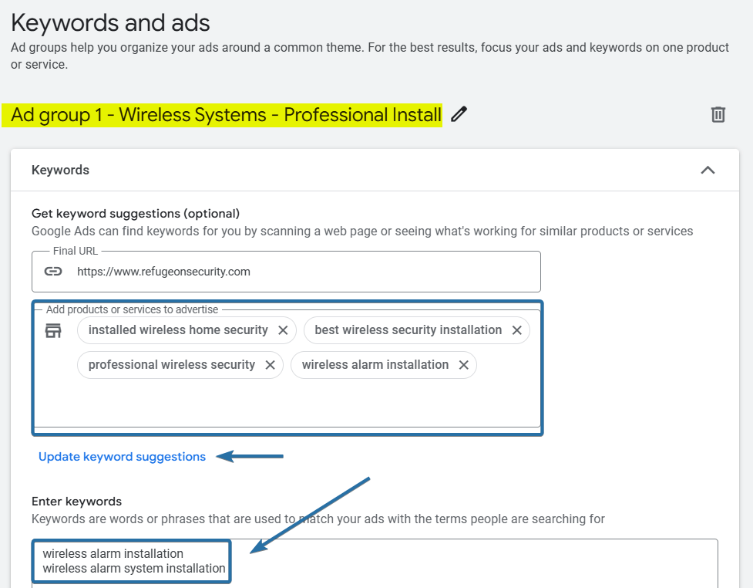
Task: Click the storefront icon beside product chips
Action: [52, 329]
